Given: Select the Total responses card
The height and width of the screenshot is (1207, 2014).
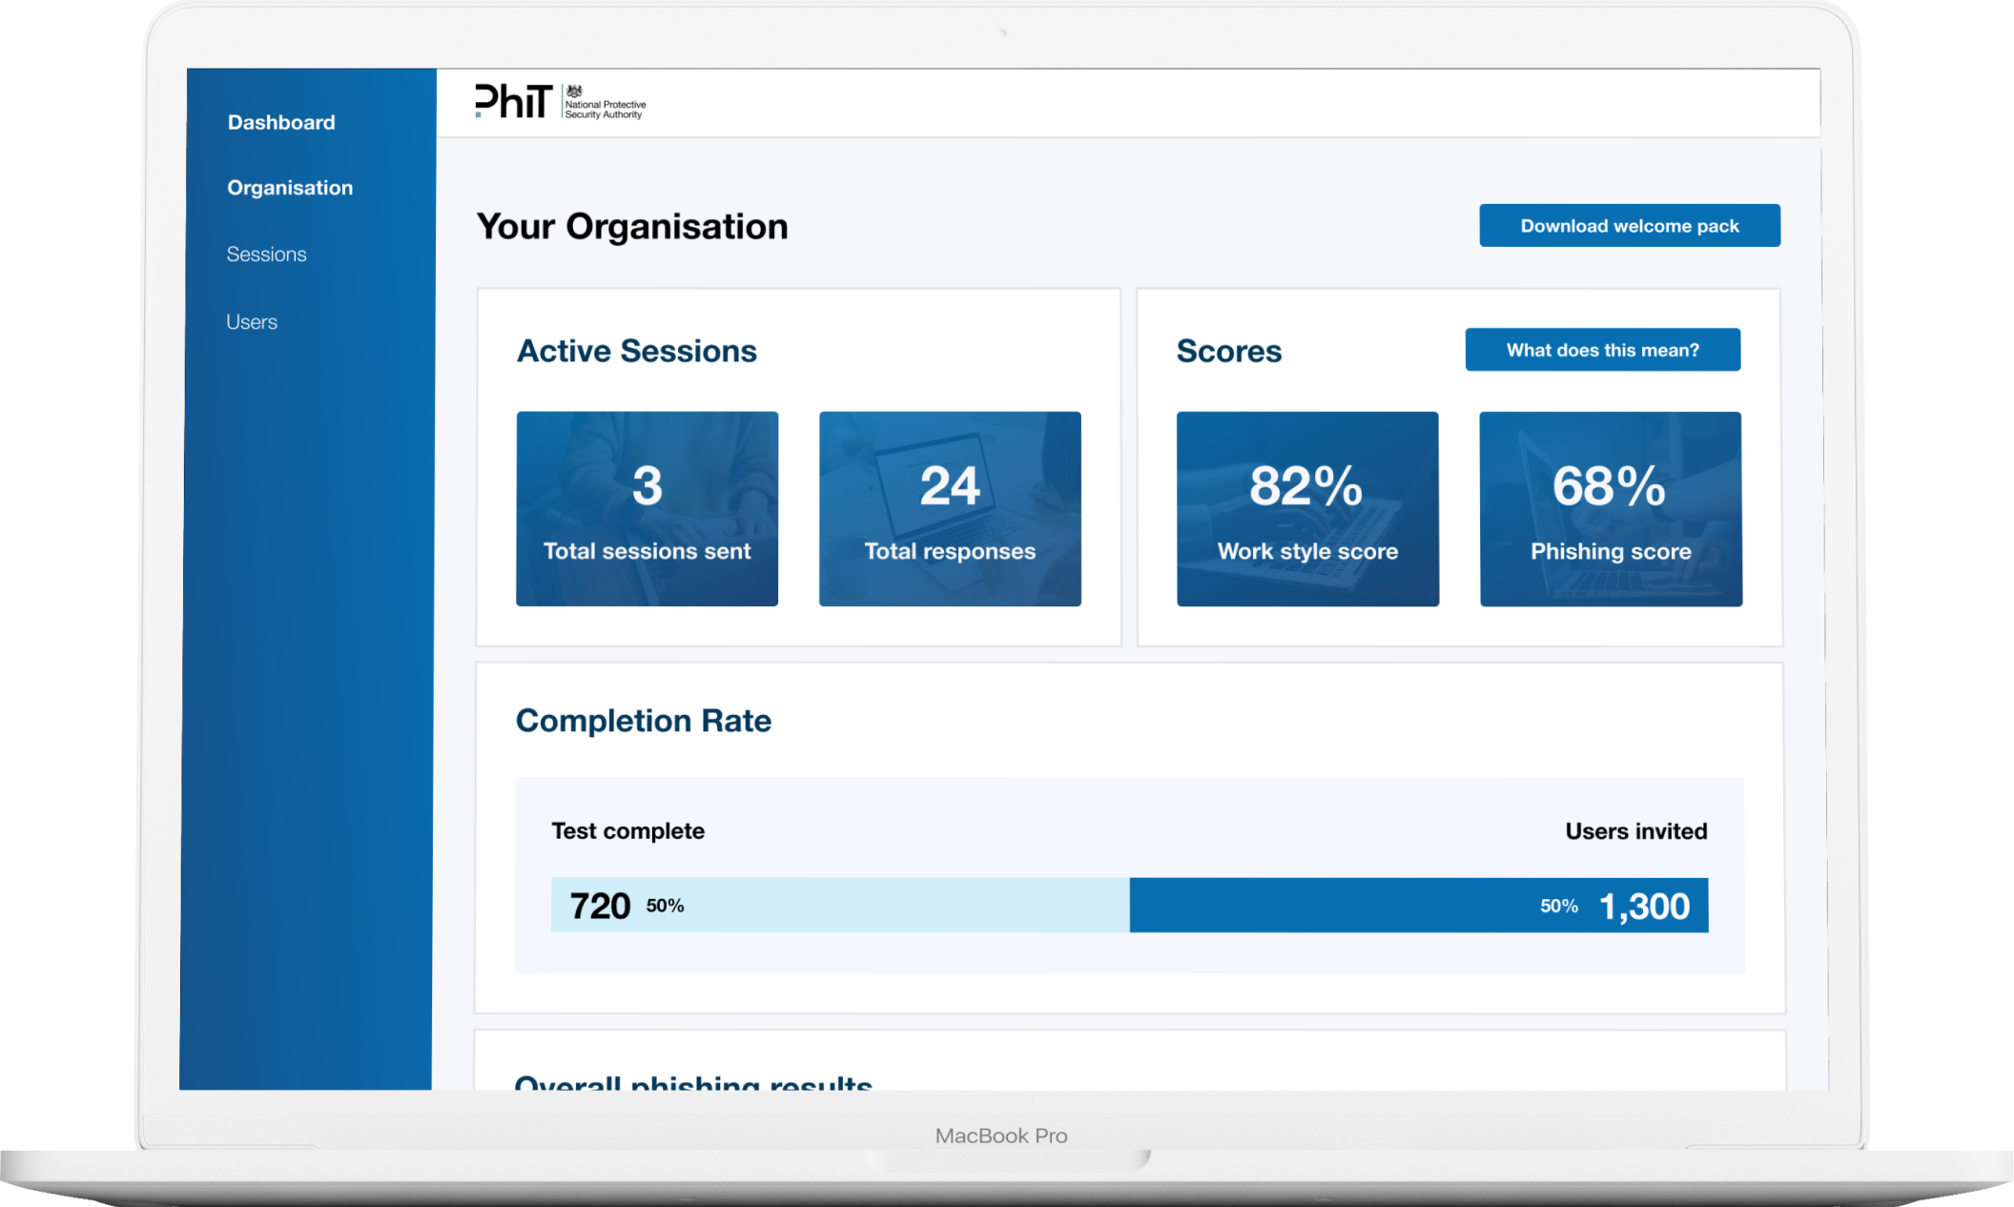Looking at the screenshot, I should pos(949,508).
